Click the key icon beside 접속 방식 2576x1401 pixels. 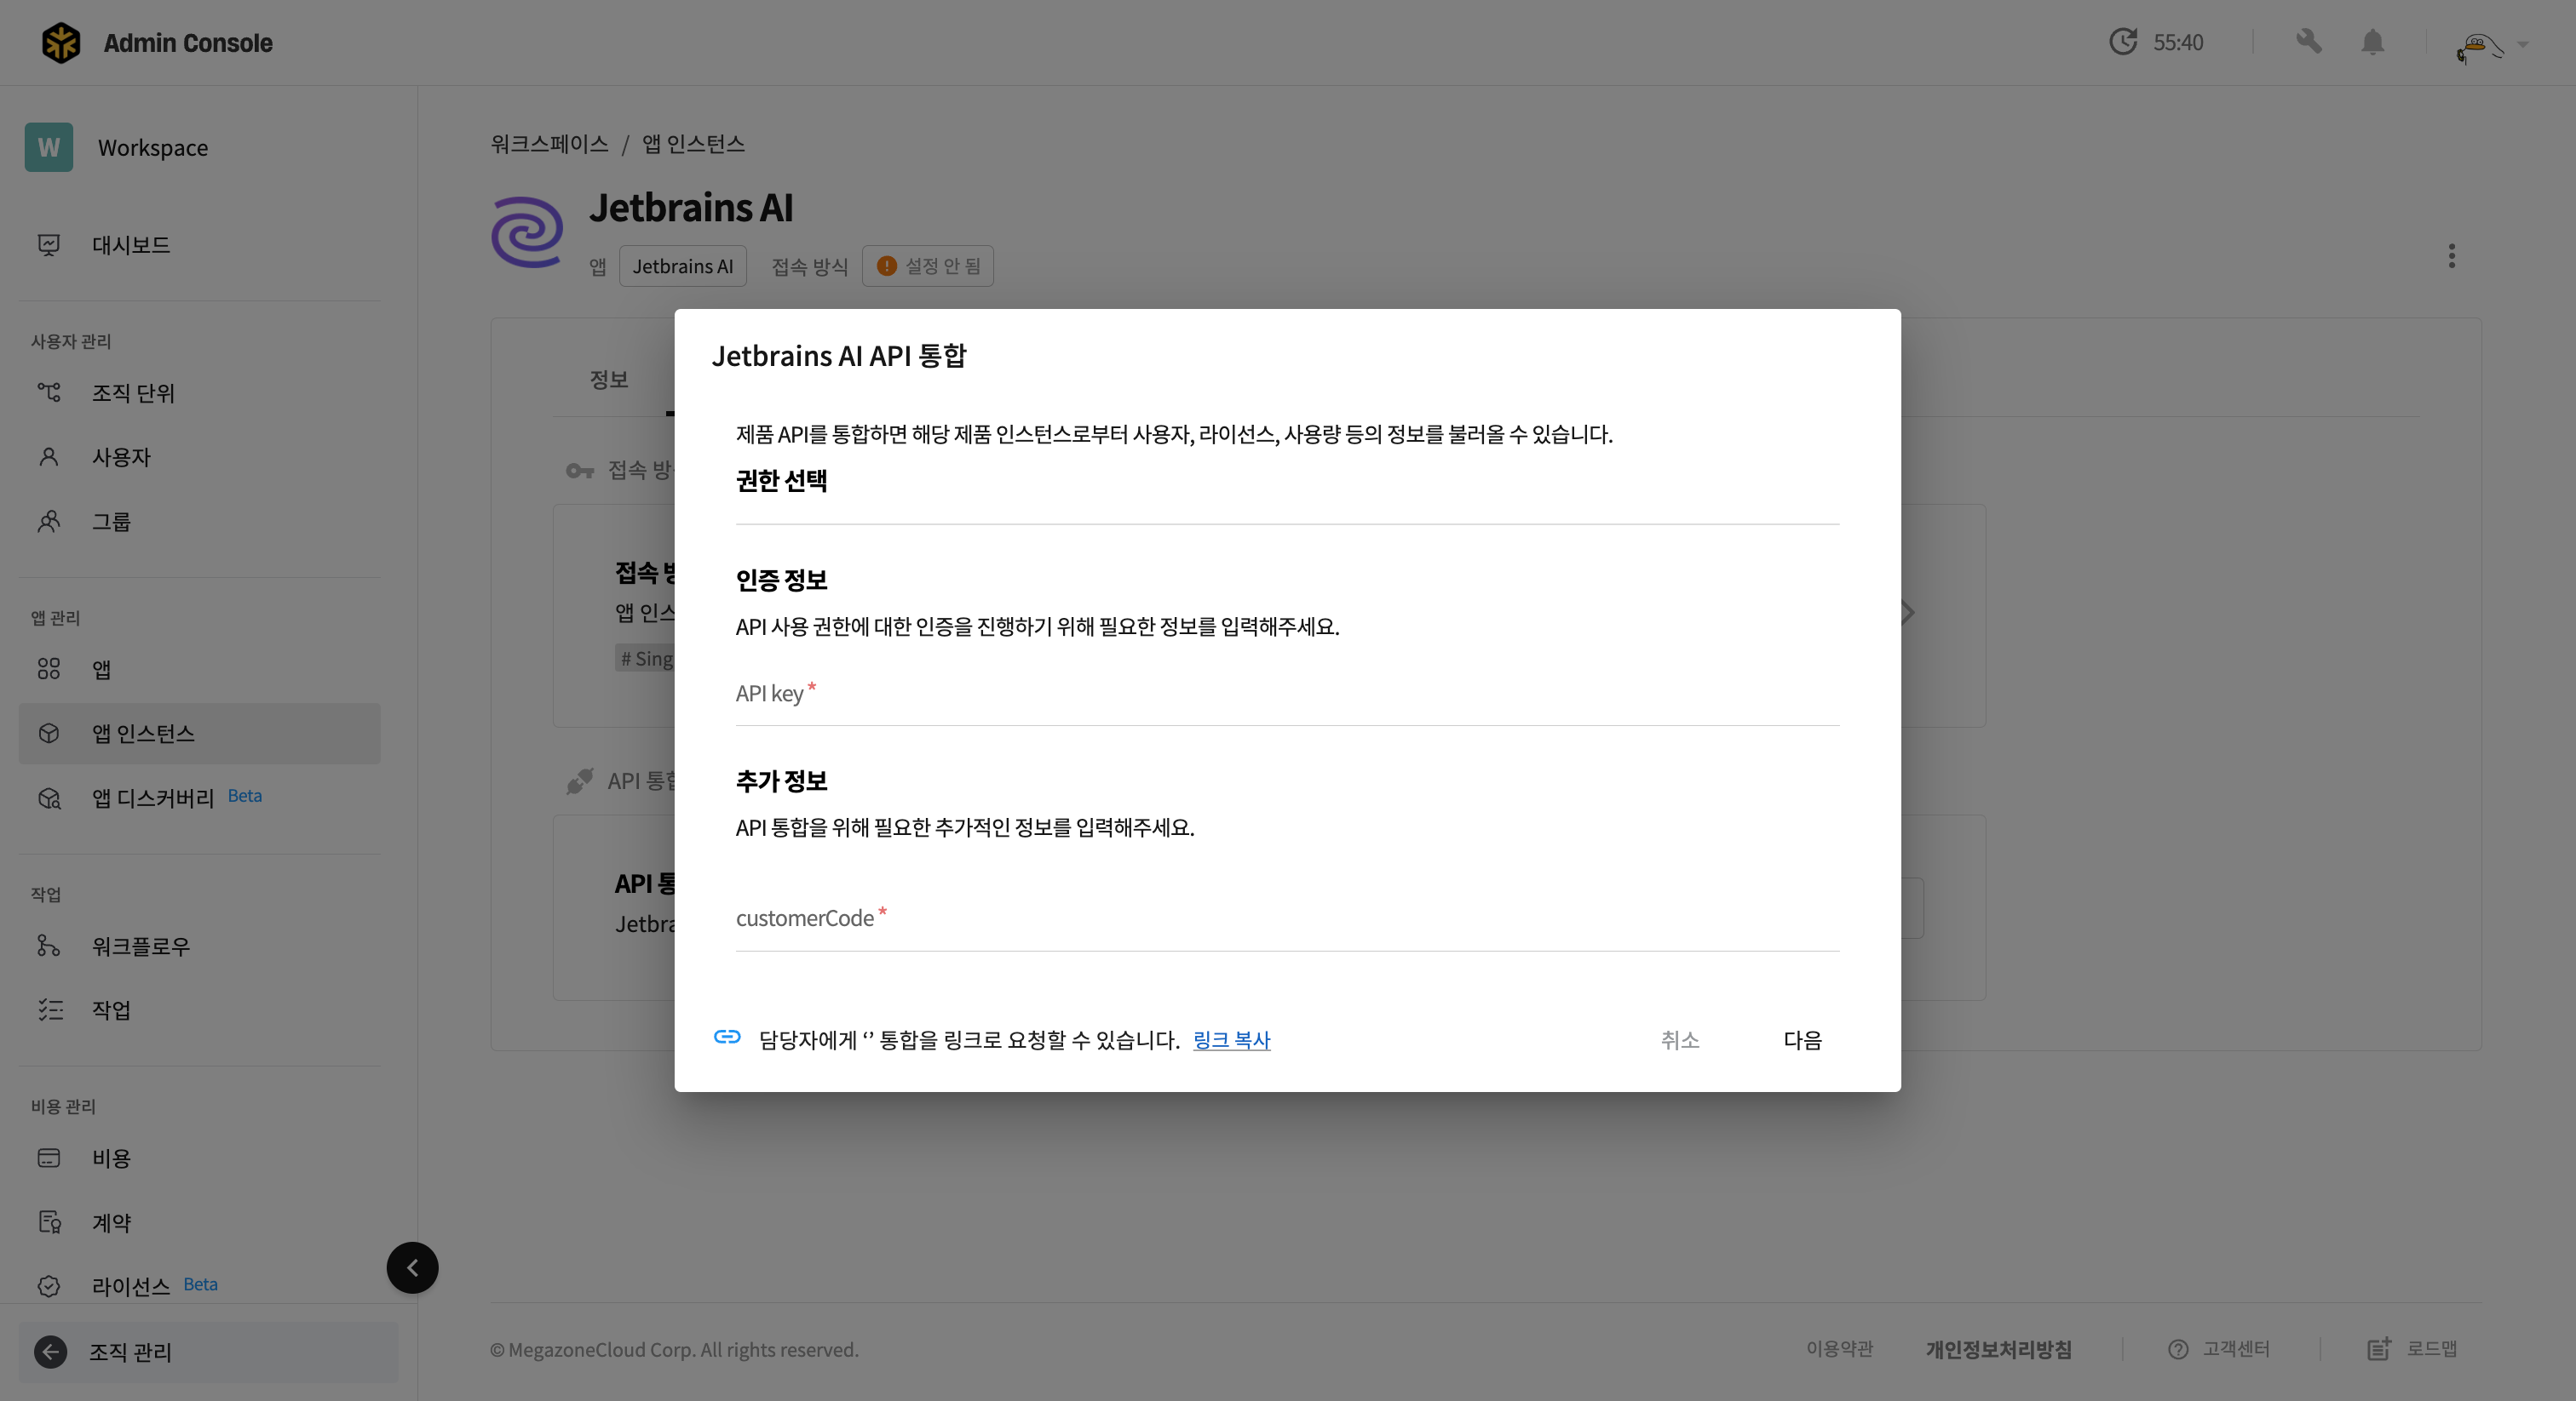pos(580,471)
